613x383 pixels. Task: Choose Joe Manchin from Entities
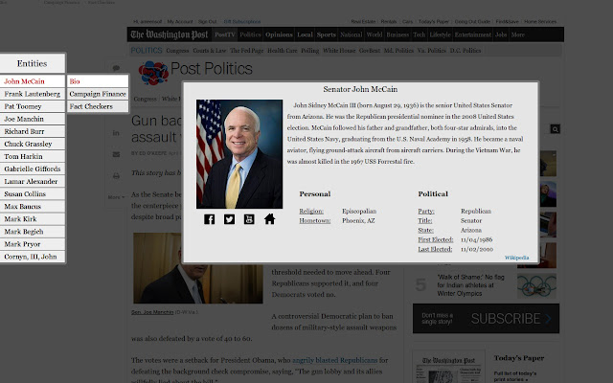tap(33, 119)
